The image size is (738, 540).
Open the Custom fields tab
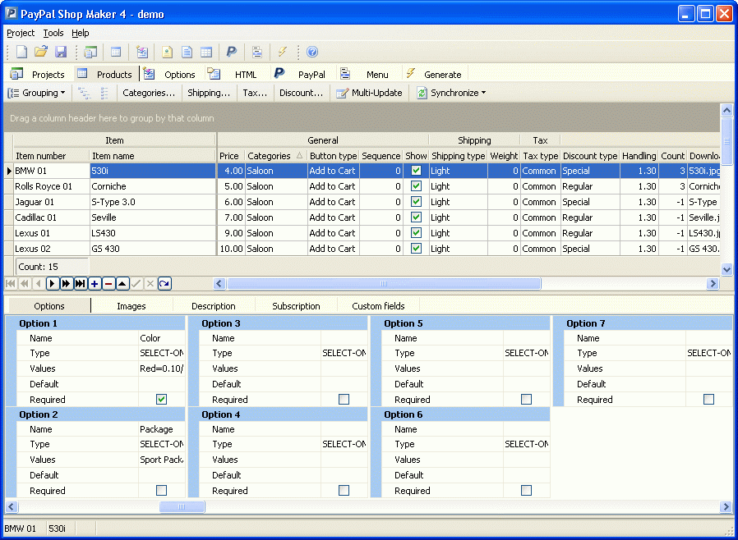[x=378, y=306]
